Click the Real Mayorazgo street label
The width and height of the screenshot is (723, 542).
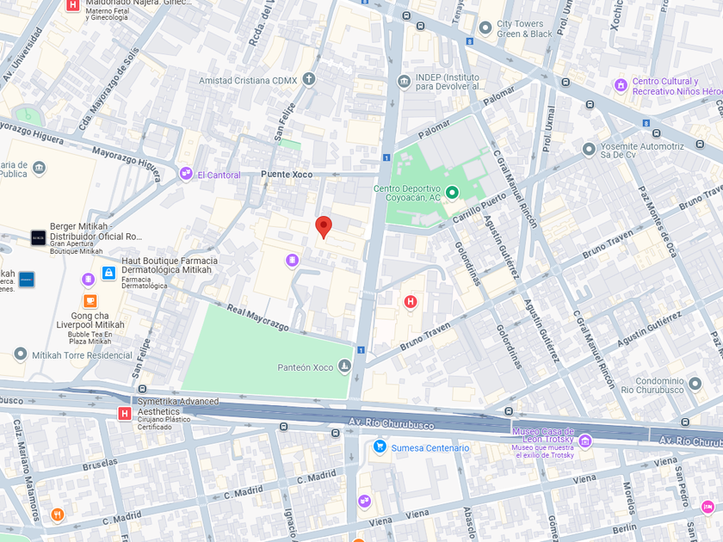point(257,317)
